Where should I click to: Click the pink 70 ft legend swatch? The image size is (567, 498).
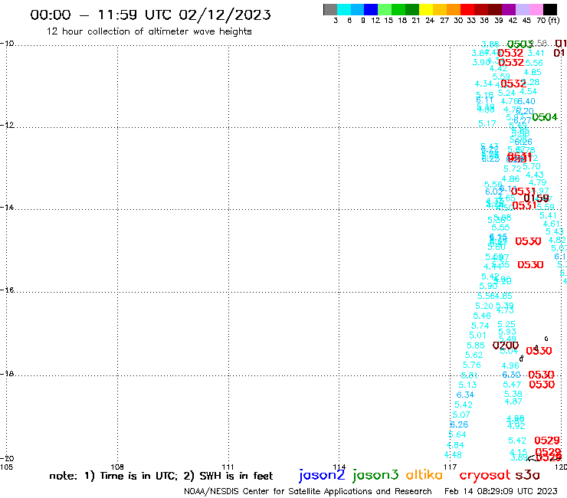tap(536, 9)
